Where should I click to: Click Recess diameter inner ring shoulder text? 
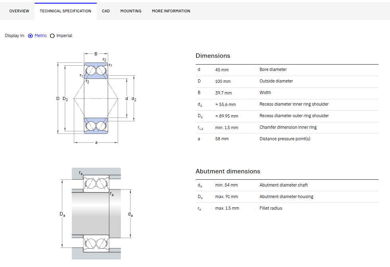[x=294, y=104]
